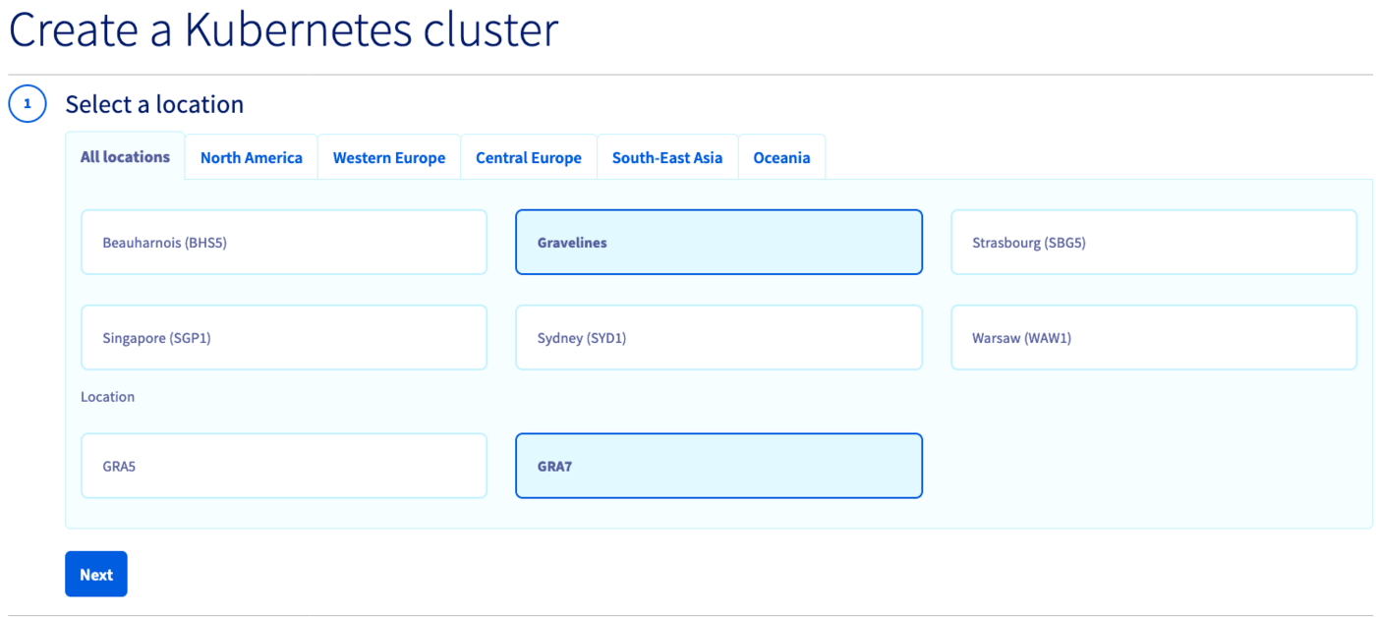Open the North America tab
Image resolution: width=1376 pixels, height=617 pixels.
coord(251,158)
